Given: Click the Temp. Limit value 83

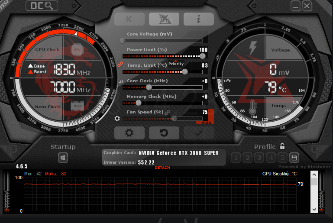Looking at the screenshot, I should tap(204, 65).
